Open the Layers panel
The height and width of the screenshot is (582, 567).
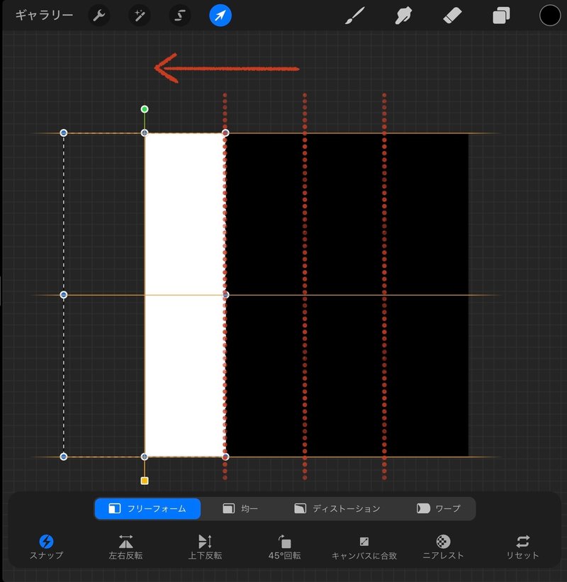click(501, 16)
